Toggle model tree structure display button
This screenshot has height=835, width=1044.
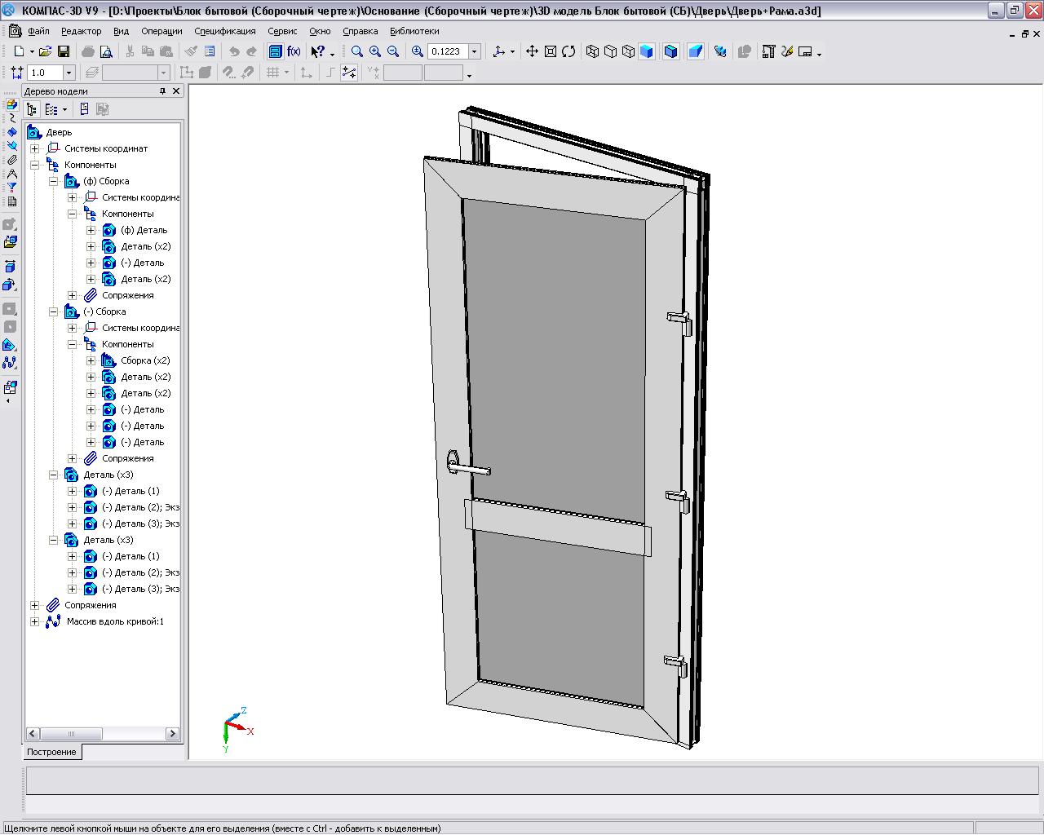32,109
